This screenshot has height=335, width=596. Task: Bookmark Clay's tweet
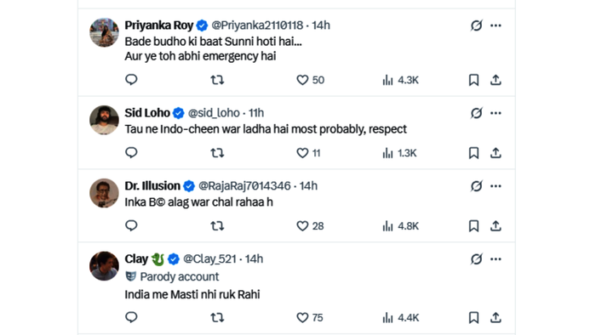click(x=473, y=317)
